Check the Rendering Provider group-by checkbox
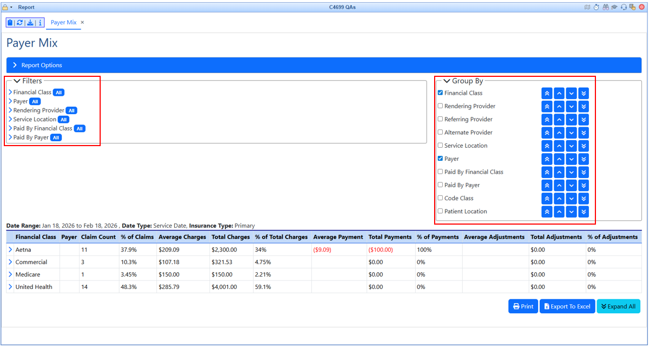Viewport: 649px width, 348px height. [x=441, y=106]
